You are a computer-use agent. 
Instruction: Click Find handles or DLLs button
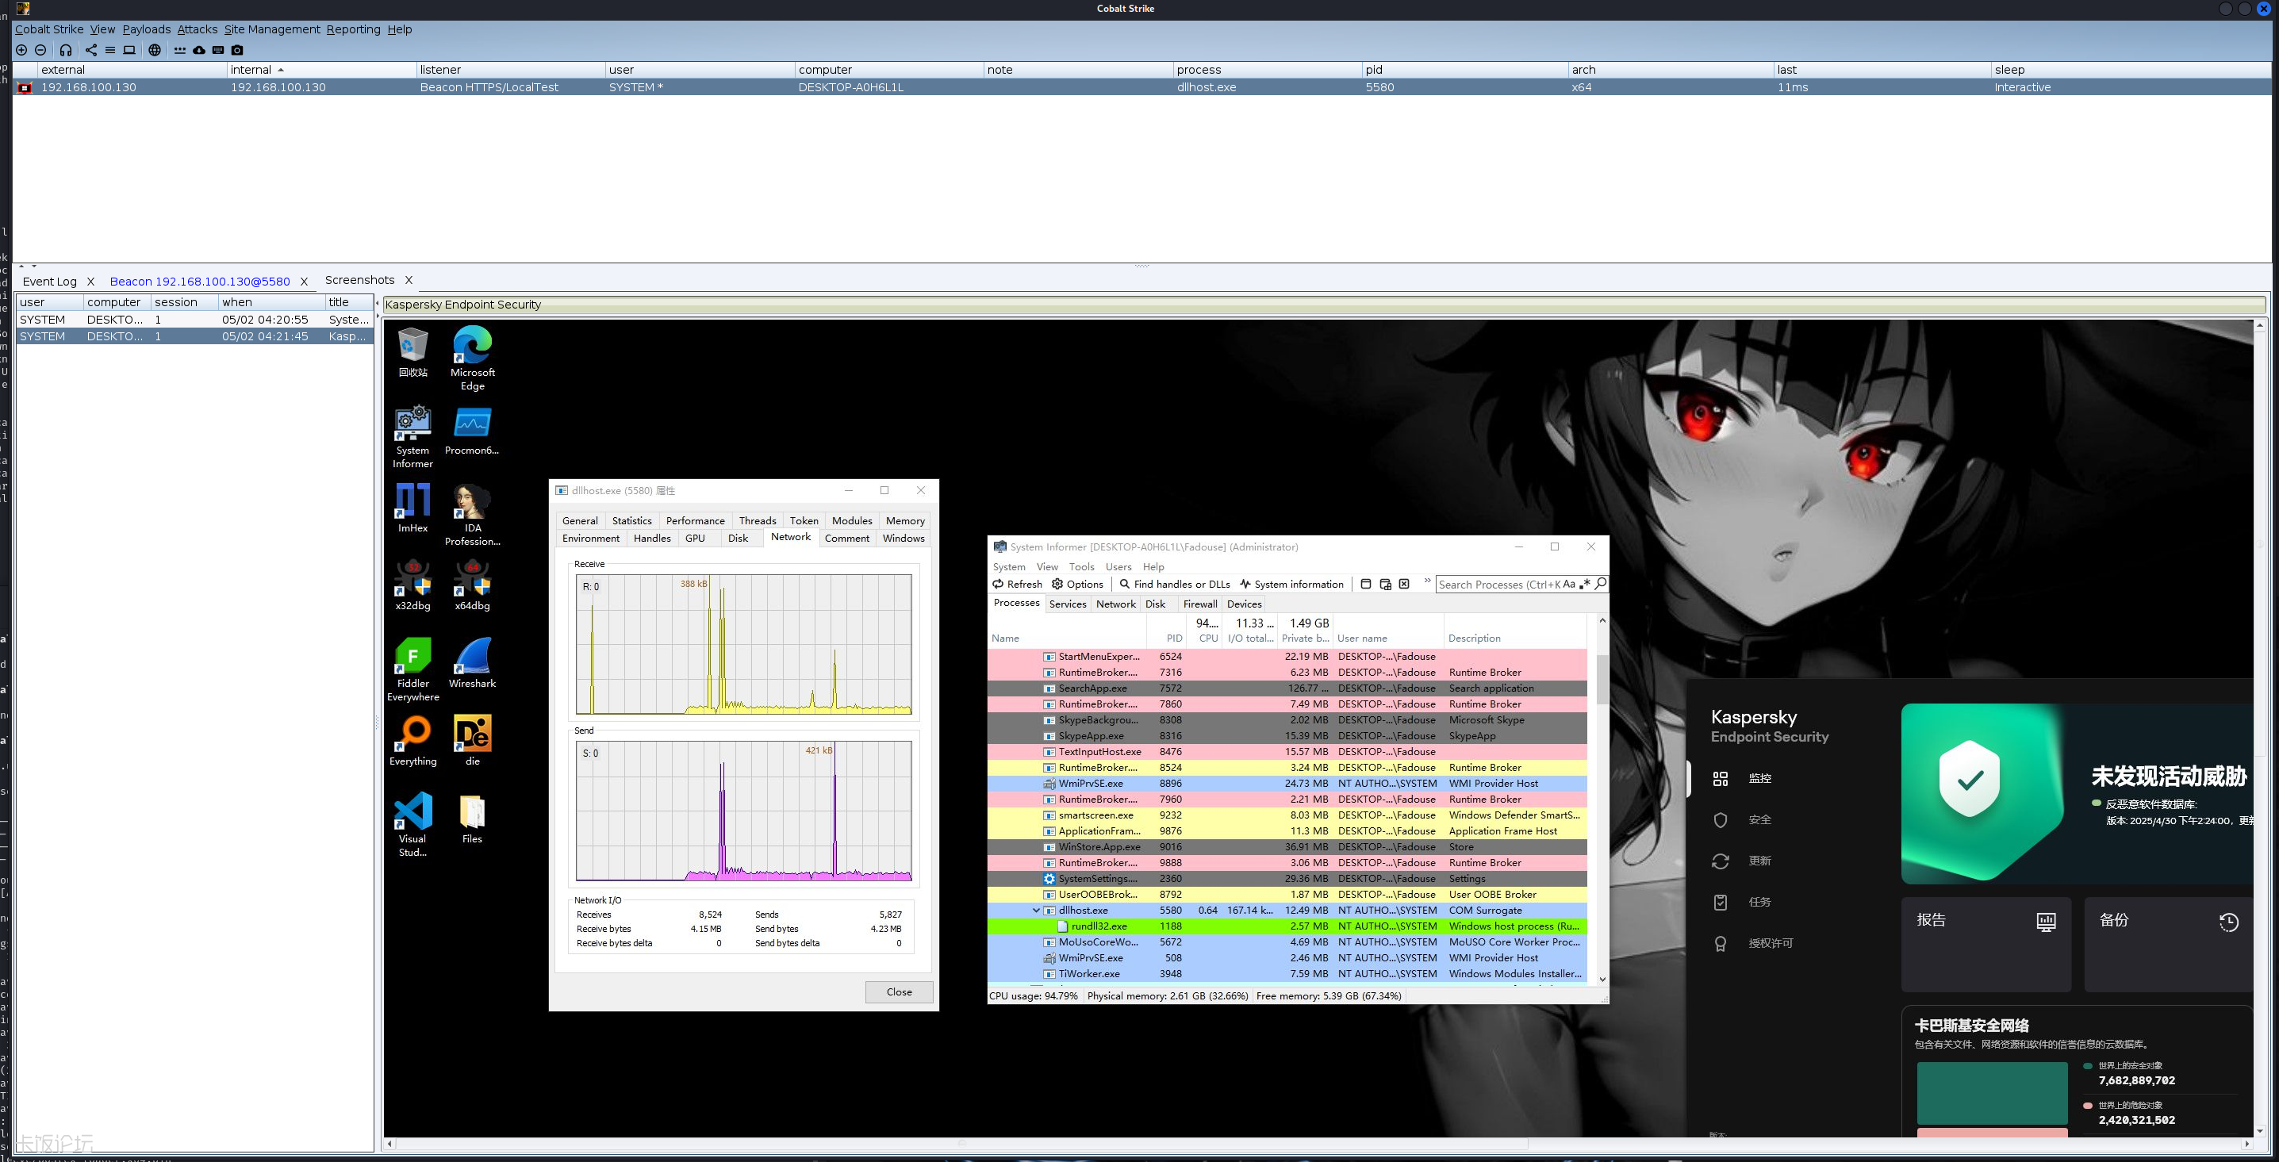1174,584
